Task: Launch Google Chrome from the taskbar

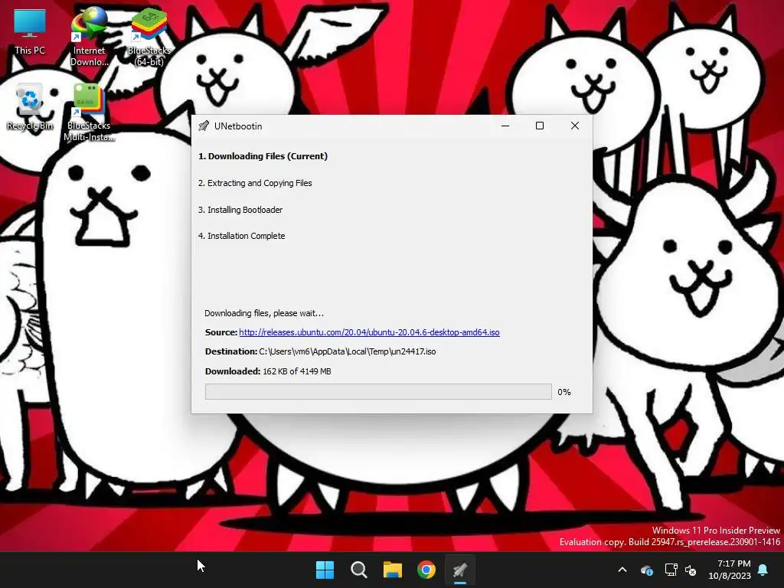Action: [x=426, y=570]
